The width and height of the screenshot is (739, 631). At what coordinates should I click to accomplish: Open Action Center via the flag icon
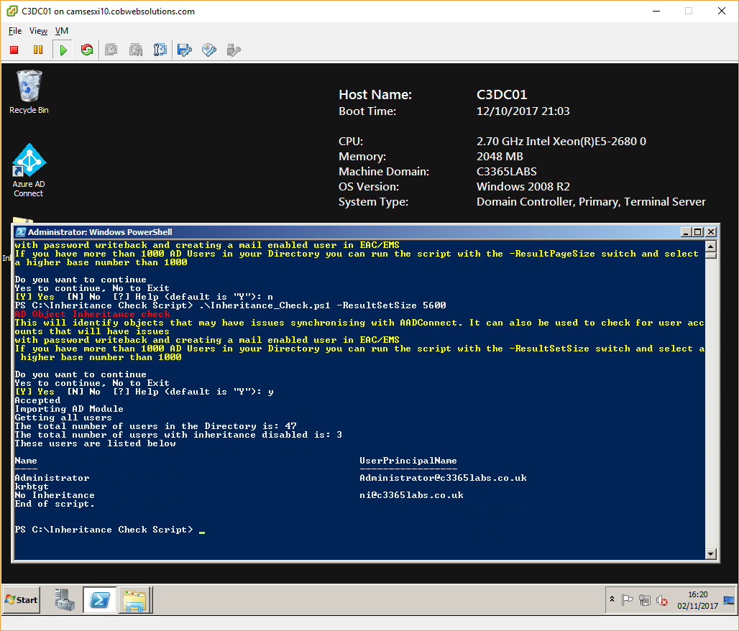tap(627, 600)
